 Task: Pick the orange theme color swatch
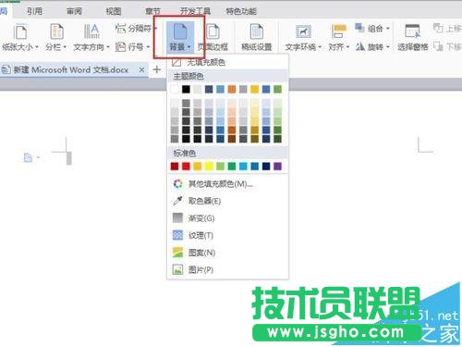pyautogui.click(x=232, y=90)
